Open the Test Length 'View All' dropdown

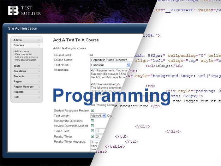[98, 116]
